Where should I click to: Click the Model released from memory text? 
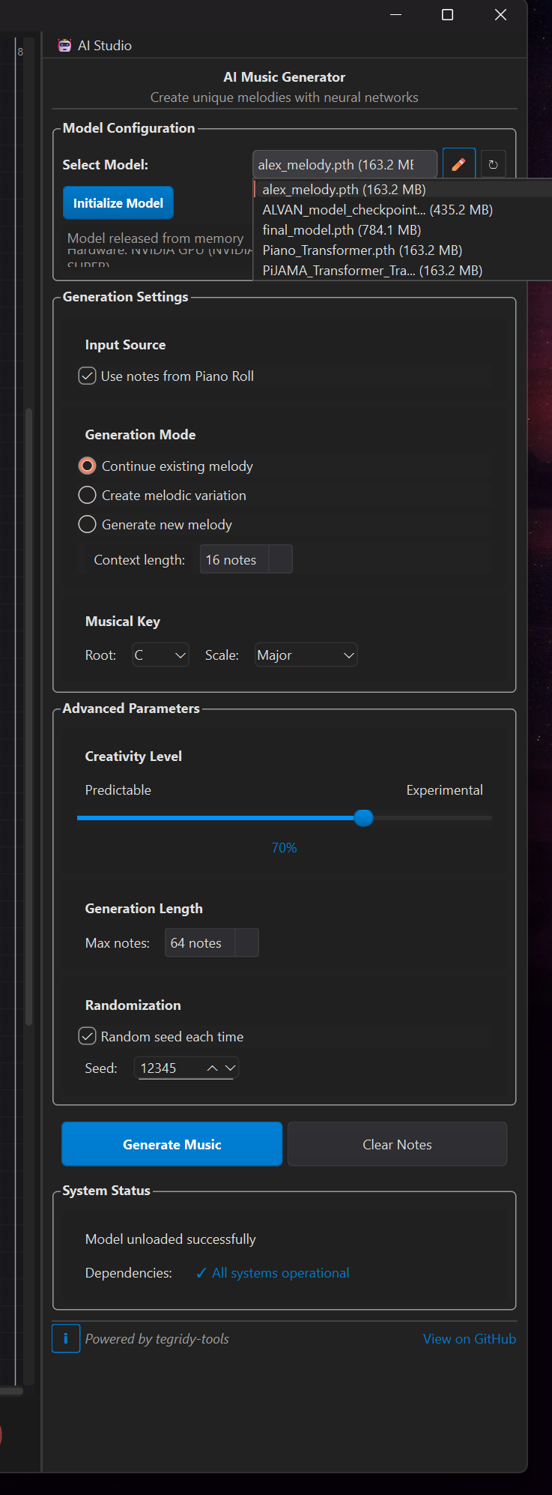(x=156, y=238)
